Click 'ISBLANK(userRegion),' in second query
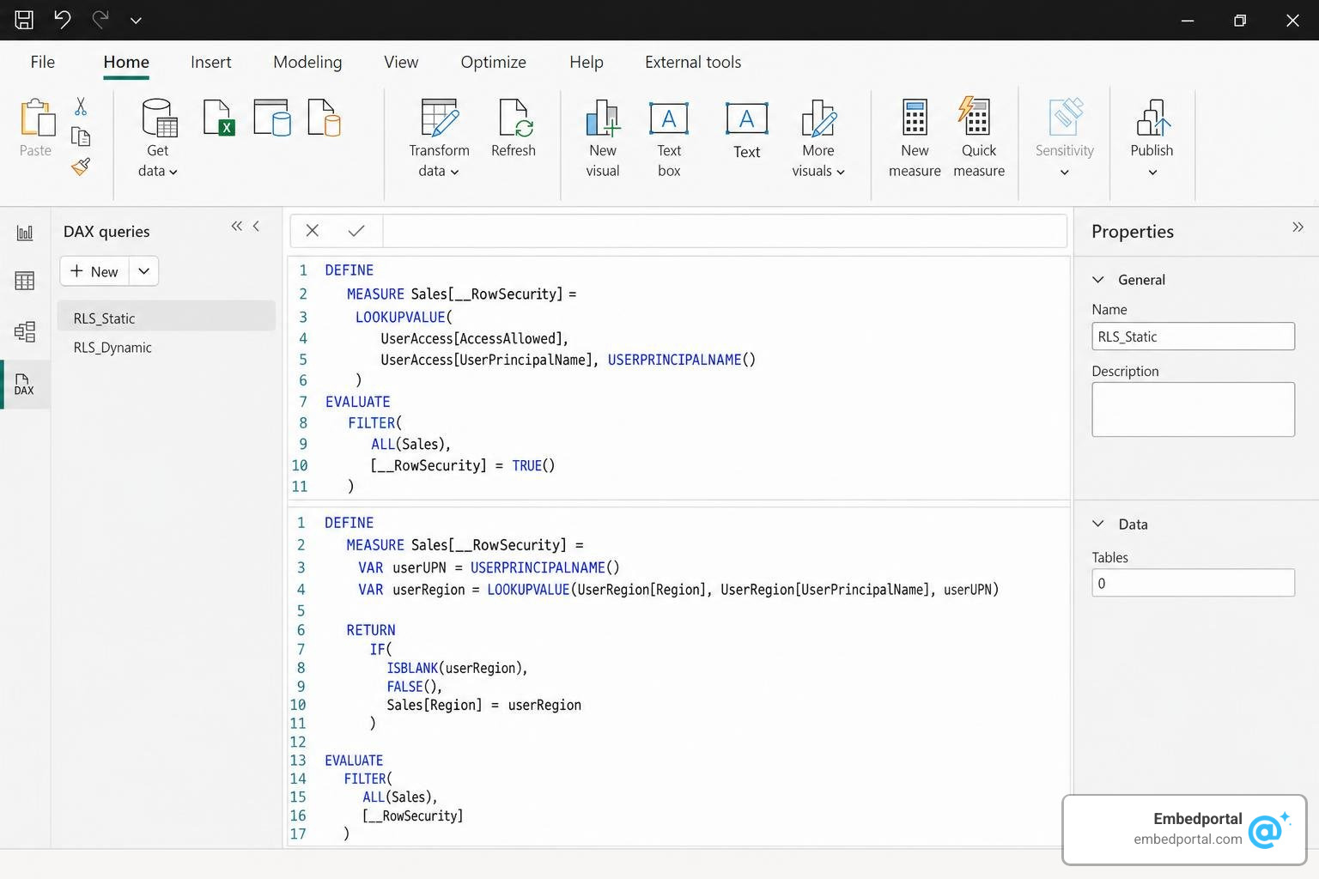Image resolution: width=1319 pixels, height=879 pixels. pyautogui.click(x=457, y=668)
